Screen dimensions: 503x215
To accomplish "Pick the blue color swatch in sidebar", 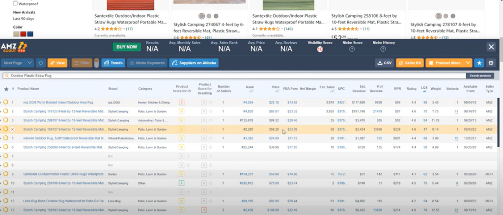I will pyautogui.click(x=30, y=34).
